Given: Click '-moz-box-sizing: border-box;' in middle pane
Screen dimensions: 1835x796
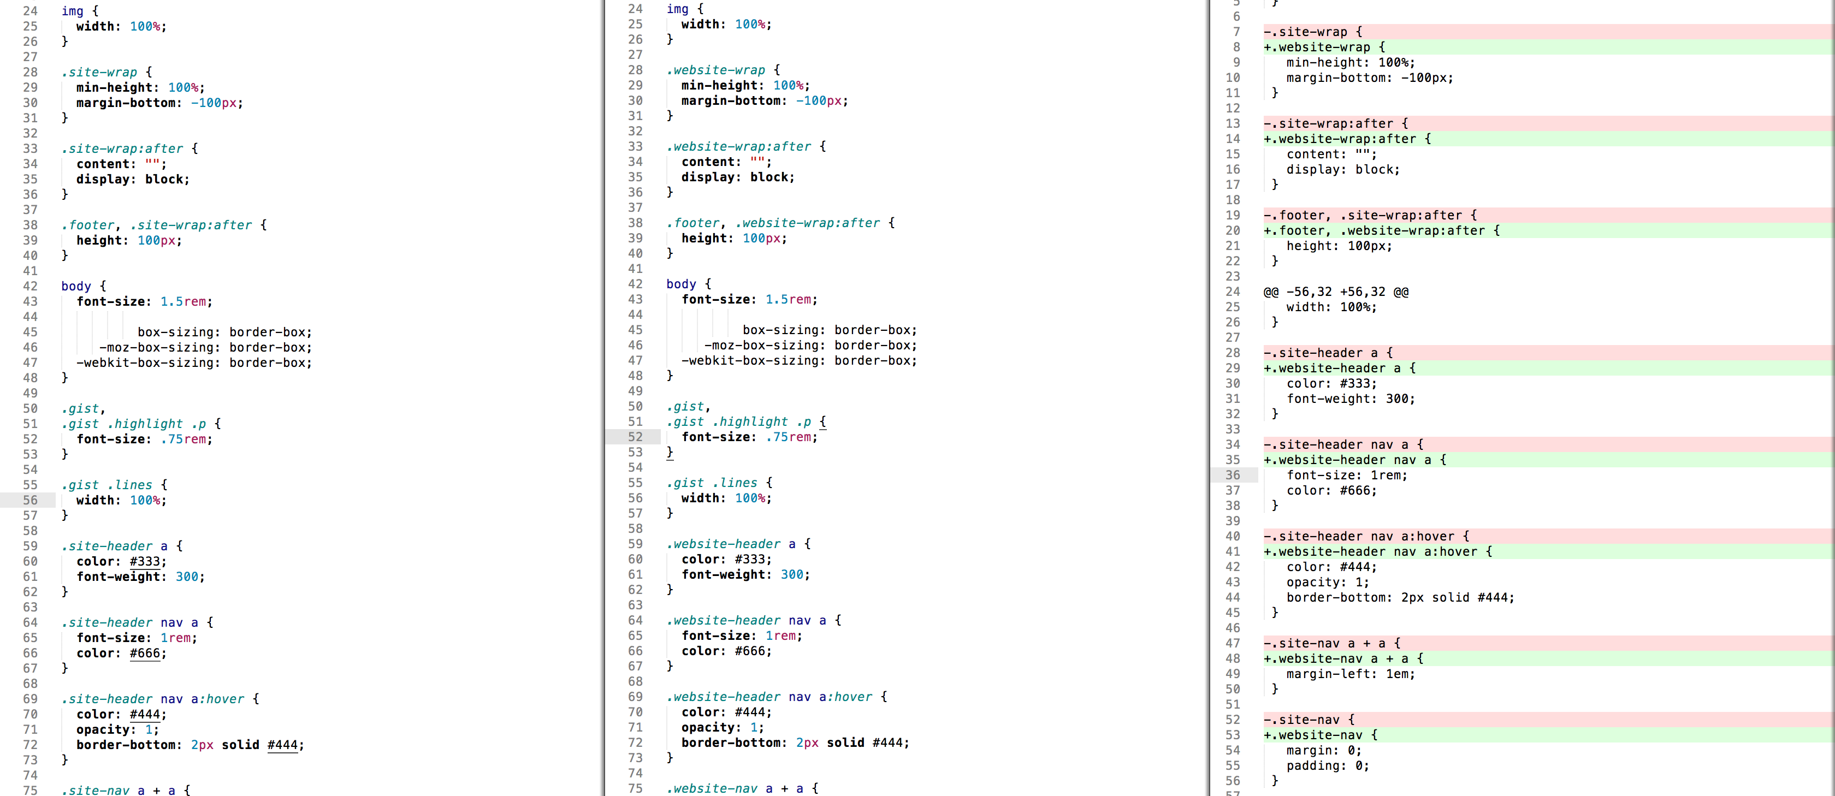Looking at the screenshot, I should (810, 345).
